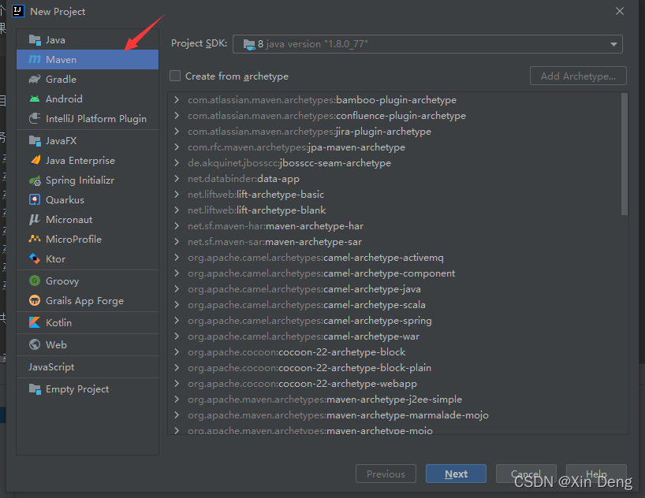Enable the Create from archetype checkbox
Viewport: 645px width, 498px height.
click(x=175, y=76)
